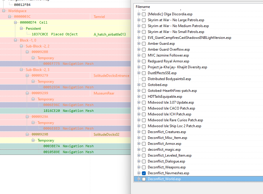Viewport: 263px width, 194px height.
Task: Collapse the 00000D74 Cell node
Action: click(16, 22)
